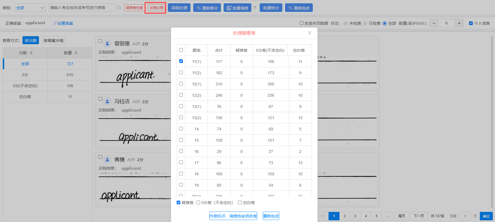Enable the 空白卷 checkbox in dialog
Screen dimensions: 495x222
tap(240, 203)
